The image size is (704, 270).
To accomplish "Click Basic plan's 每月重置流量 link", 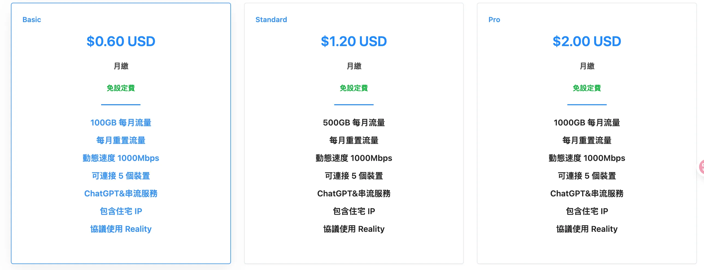I will point(121,140).
